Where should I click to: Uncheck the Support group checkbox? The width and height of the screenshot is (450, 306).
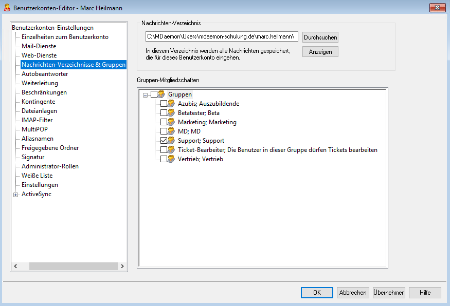(164, 141)
